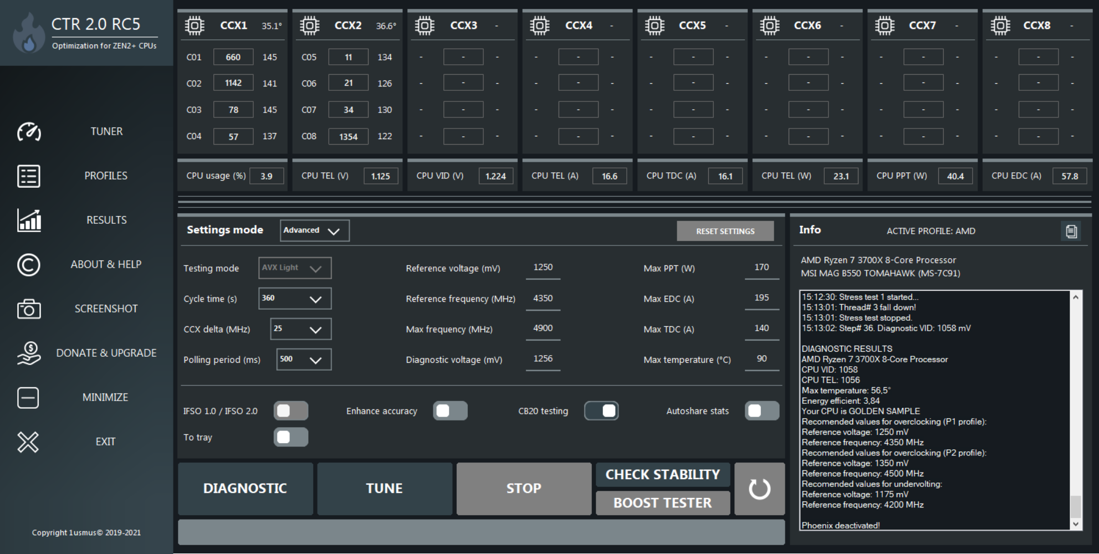Viewport: 1099px width, 554px height.
Task: Open the Polling period dropdown
Action: (304, 360)
